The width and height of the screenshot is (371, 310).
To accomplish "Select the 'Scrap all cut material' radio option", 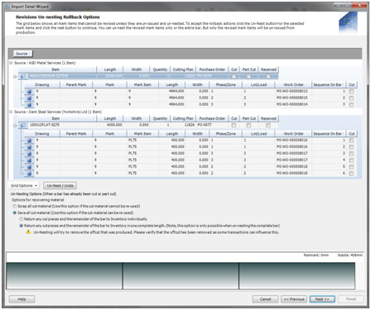I will [14, 206].
